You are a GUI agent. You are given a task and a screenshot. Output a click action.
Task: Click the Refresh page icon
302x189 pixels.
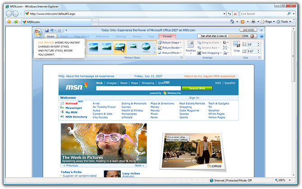pyautogui.click(x=229, y=14)
